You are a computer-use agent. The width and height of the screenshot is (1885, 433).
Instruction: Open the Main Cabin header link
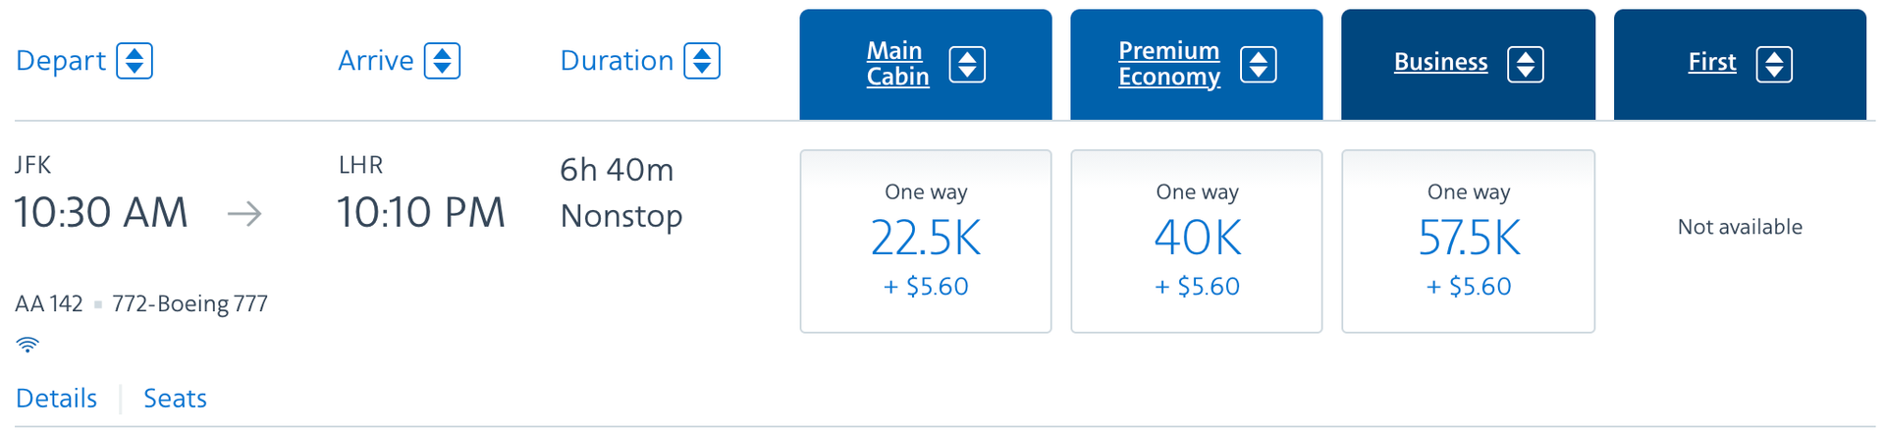(x=897, y=64)
